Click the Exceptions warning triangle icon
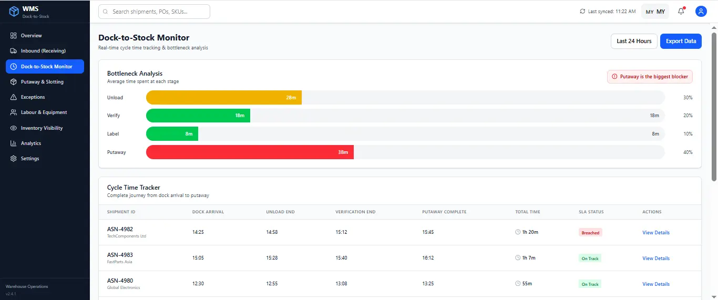Viewport: 718px width, 300px height. pos(14,97)
